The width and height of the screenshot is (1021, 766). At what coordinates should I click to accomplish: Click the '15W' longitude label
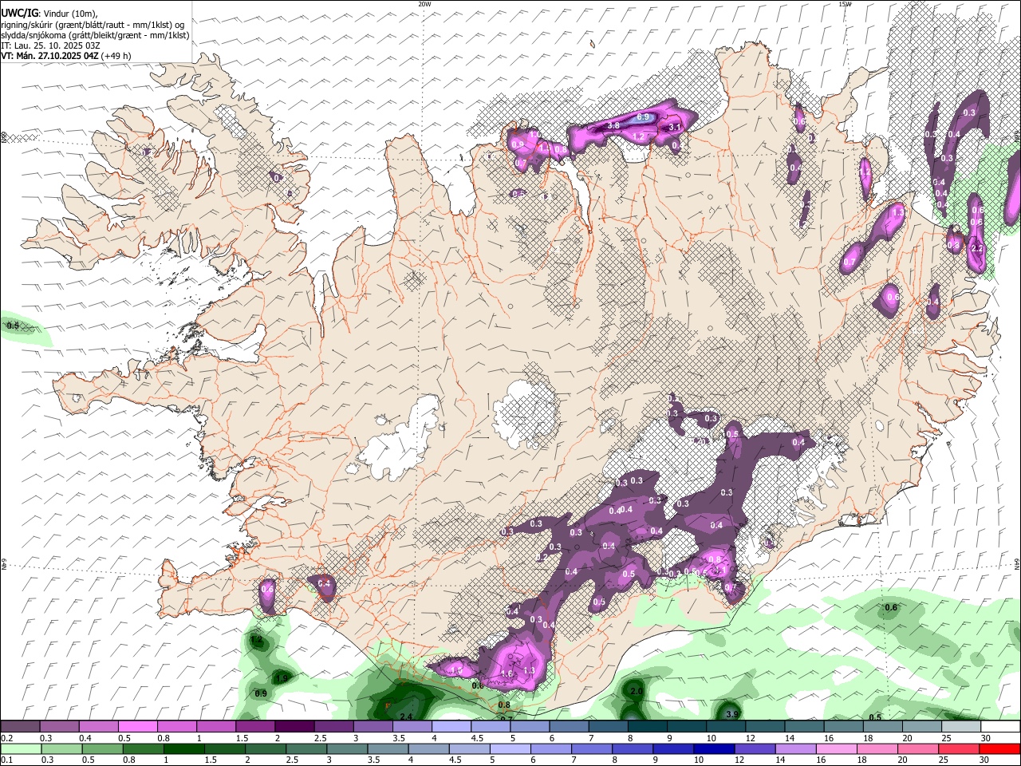click(x=845, y=4)
